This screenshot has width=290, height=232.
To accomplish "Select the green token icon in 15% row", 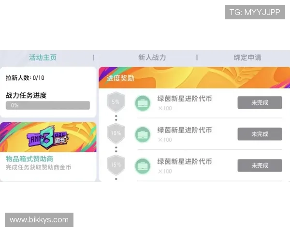I will [x=143, y=166].
